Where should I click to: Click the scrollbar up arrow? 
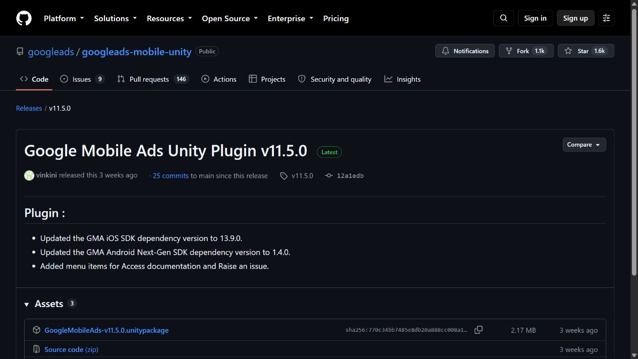coord(634,4)
